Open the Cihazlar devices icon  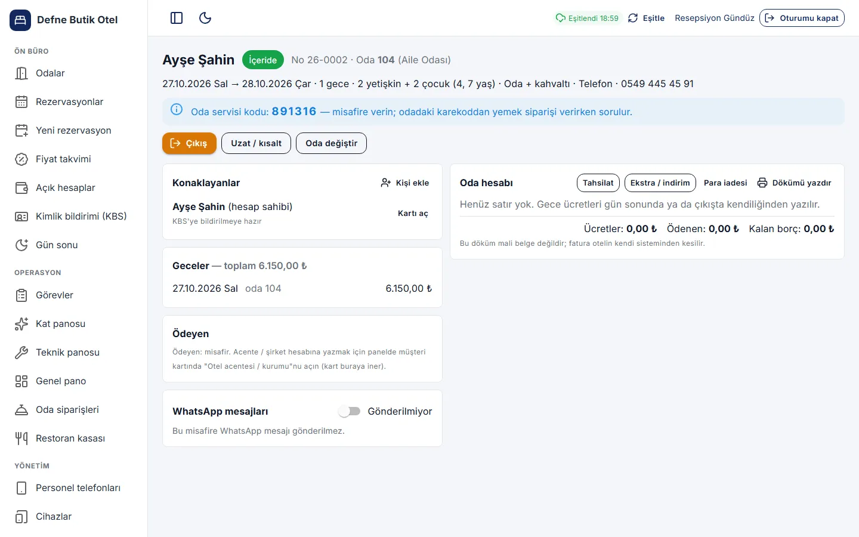tap(21, 517)
